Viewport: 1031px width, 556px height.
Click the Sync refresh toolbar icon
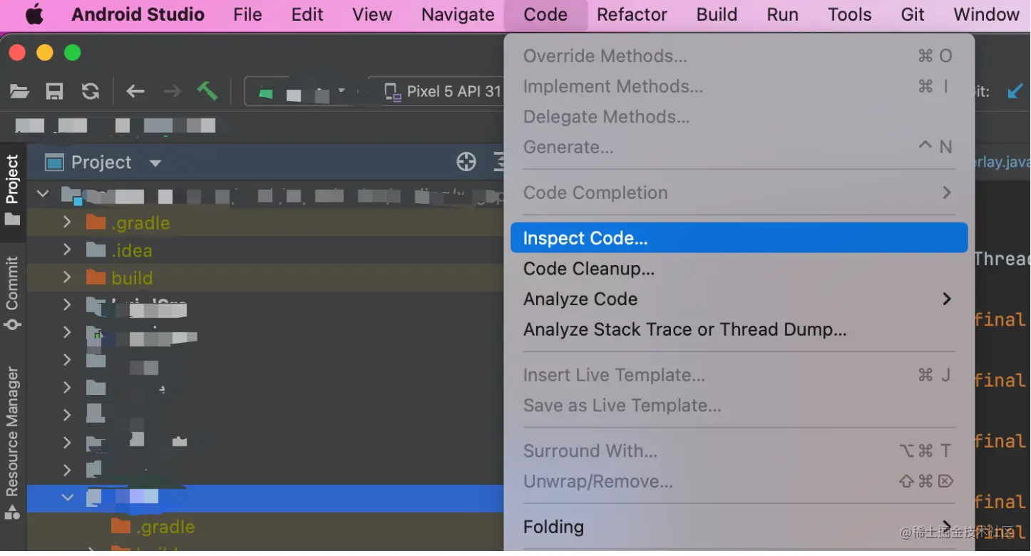pyautogui.click(x=91, y=91)
